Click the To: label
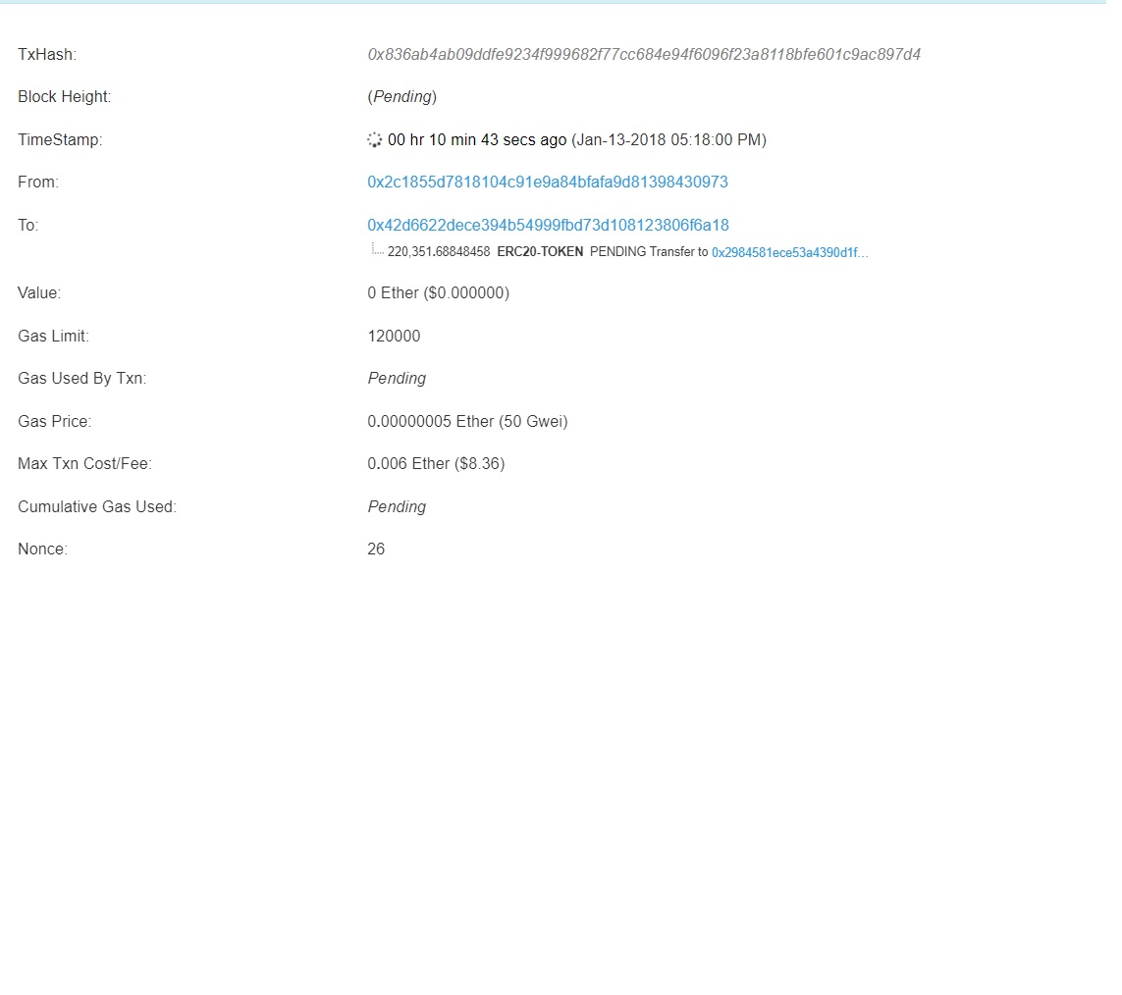 point(28,226)
